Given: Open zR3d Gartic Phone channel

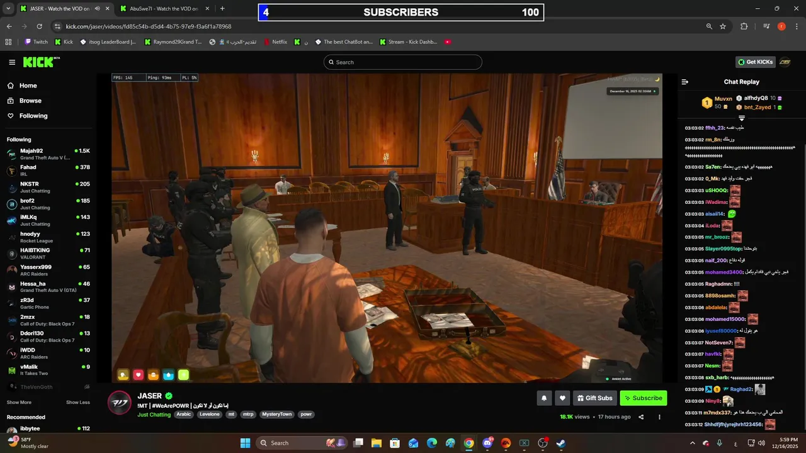Looking at the screenshot, I should pyautogui.click(x=48, y=303).
